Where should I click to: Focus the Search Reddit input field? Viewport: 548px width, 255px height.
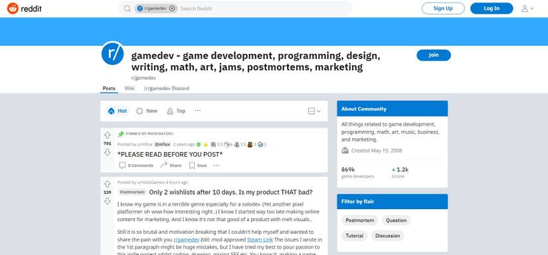point(264,9)
